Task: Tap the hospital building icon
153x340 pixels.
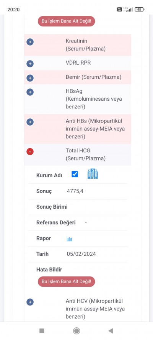Action: pos(93,174)
